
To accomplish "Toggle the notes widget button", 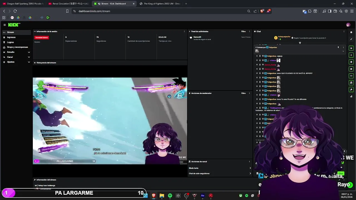I will (x=351, y=62).
